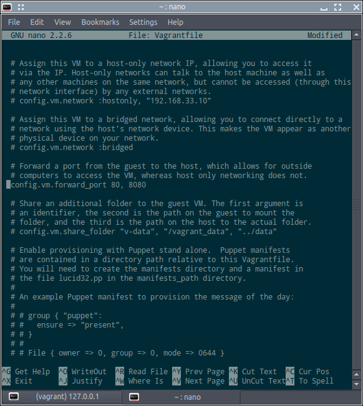Switch to the (vagrant) 127.0.0.1 tab
Image resolution: width=363 pixels, height=406 pixels.
coord(62,397)
